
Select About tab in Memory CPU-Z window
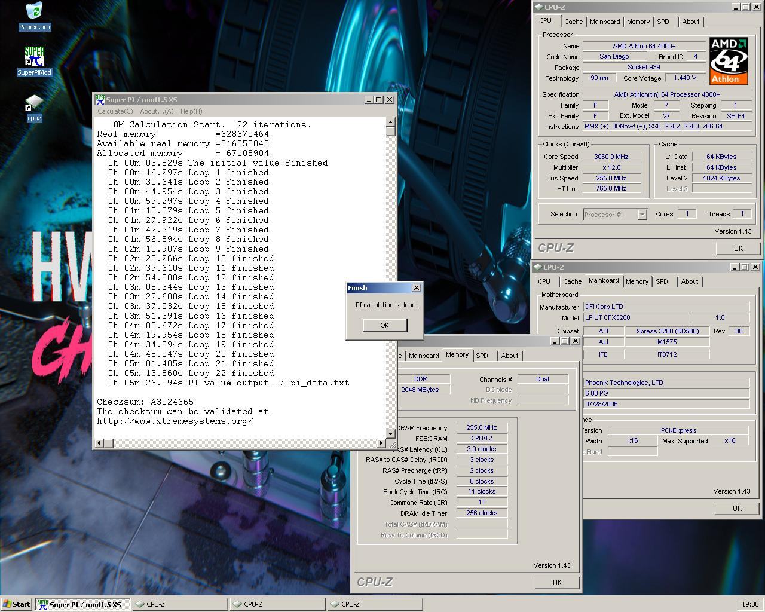point(510,356)
